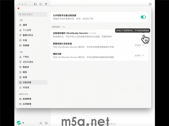
Task: Click 去授权 for 辅助功能
Action: [x=139, y=55]
